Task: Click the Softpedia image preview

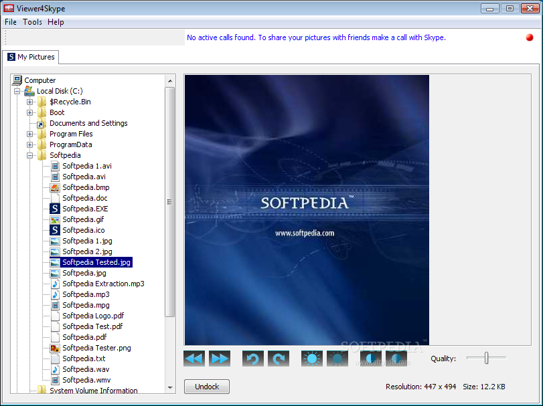Action: 307,210
